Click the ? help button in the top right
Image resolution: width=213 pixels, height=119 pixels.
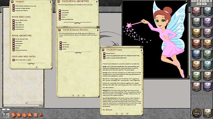coord(204,4)
